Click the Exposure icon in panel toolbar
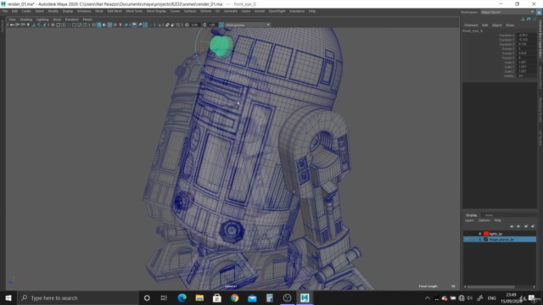 pyautogui.click(x=187, y=25)
